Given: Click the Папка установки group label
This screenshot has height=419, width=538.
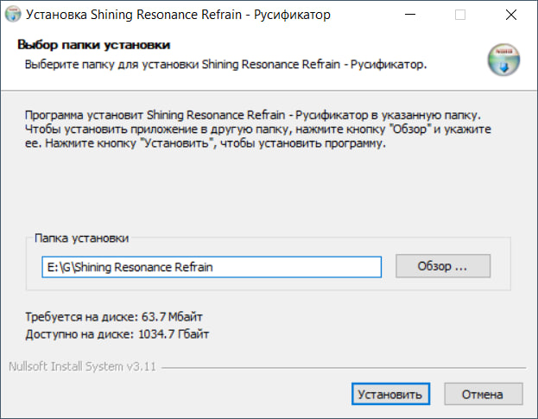Looking at the screenshot, I should pos(81,237).
